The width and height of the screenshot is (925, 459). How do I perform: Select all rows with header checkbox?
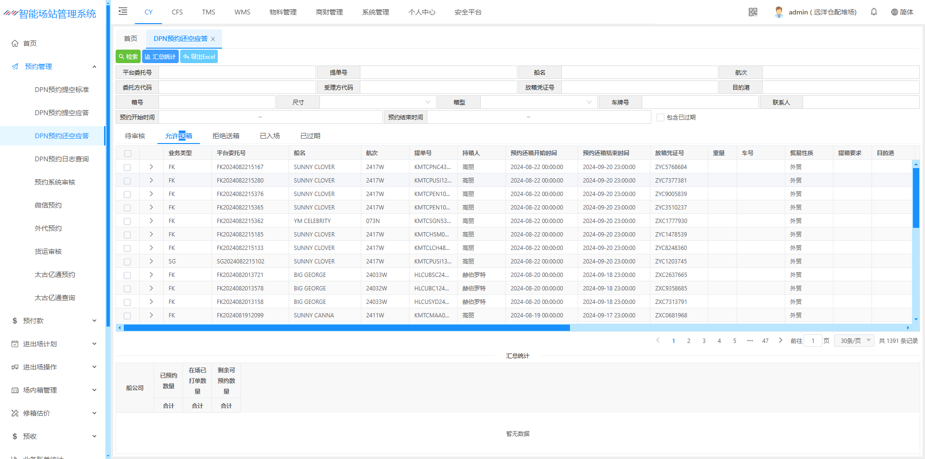128,153
